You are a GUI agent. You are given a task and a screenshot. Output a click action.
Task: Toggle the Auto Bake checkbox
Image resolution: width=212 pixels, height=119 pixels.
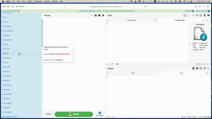[x=100, y=113]
